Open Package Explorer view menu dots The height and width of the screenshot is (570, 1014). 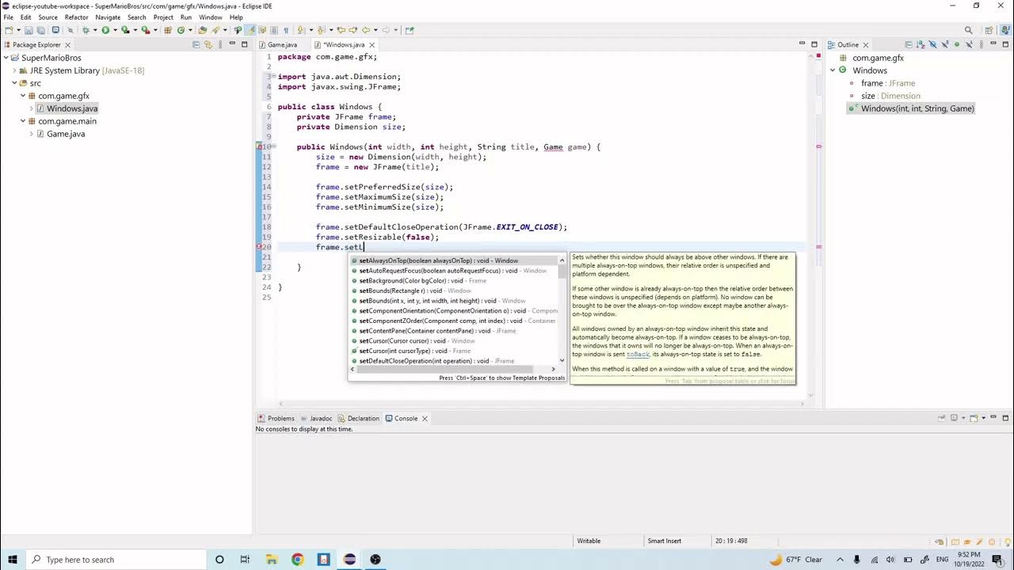220,44
